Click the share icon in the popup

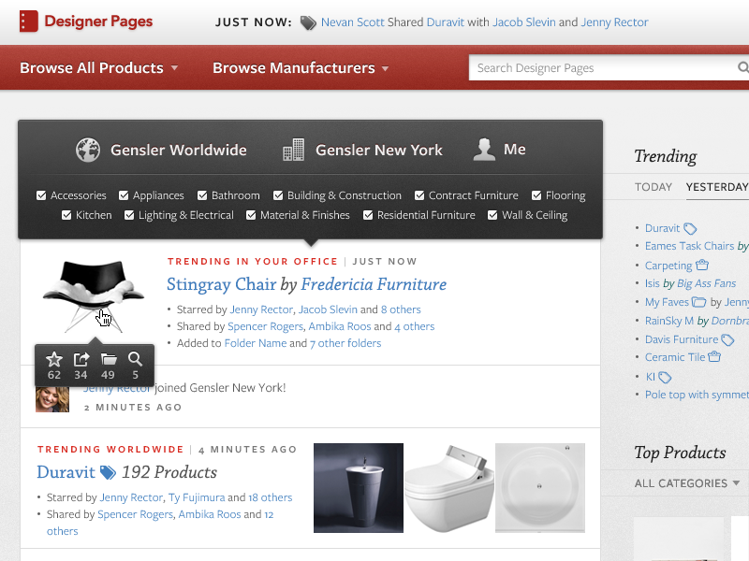(x=81, y=359)
